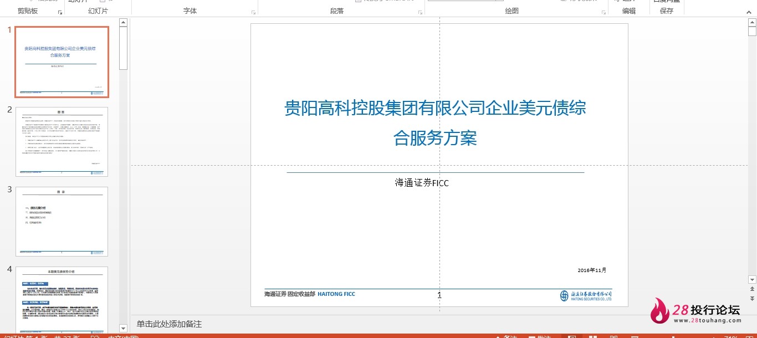This screenshot has height=338, width=757.
Task: Click the slide title 贵阳高科控股集团有限公司企业美元债综合服务方案
Action: coord(436,122)
